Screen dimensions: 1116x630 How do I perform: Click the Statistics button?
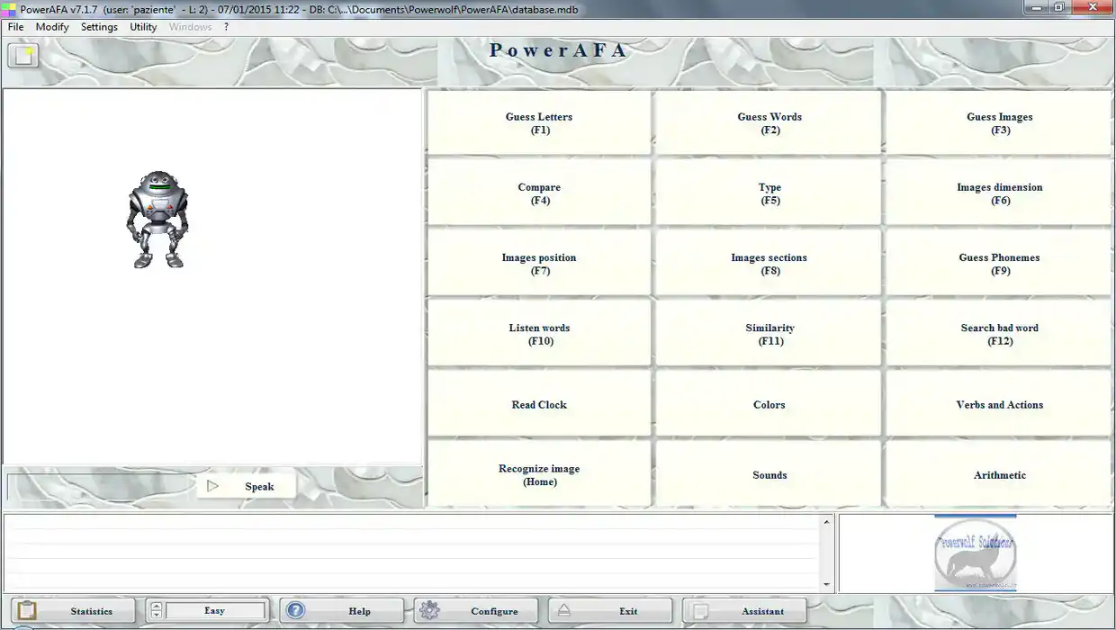point(73,611)
